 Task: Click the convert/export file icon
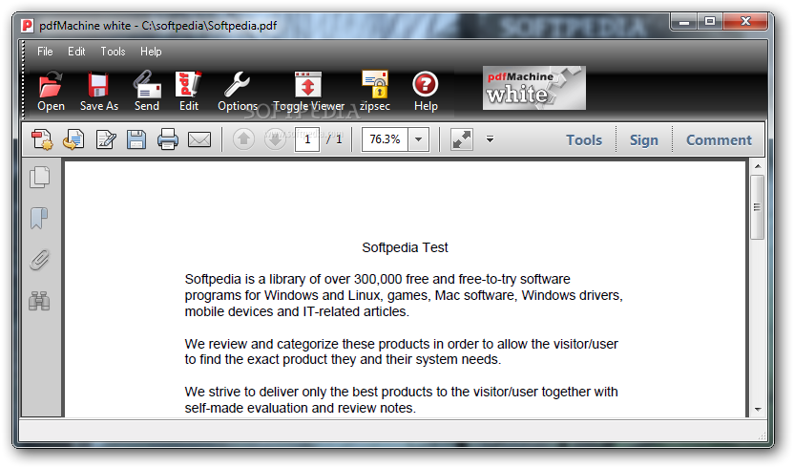(73, 139)
